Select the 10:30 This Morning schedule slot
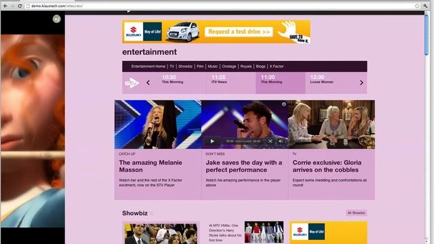Screen dimensions: 434x244 [x=182, y=83]
